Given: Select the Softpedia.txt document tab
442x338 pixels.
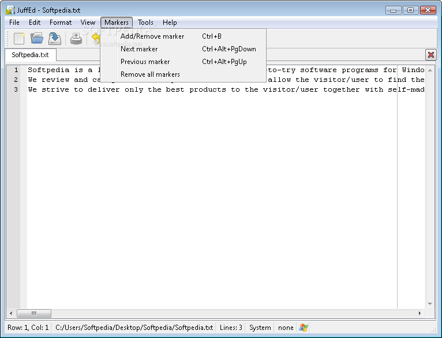Looking at the screenshot, I should 30,55.
